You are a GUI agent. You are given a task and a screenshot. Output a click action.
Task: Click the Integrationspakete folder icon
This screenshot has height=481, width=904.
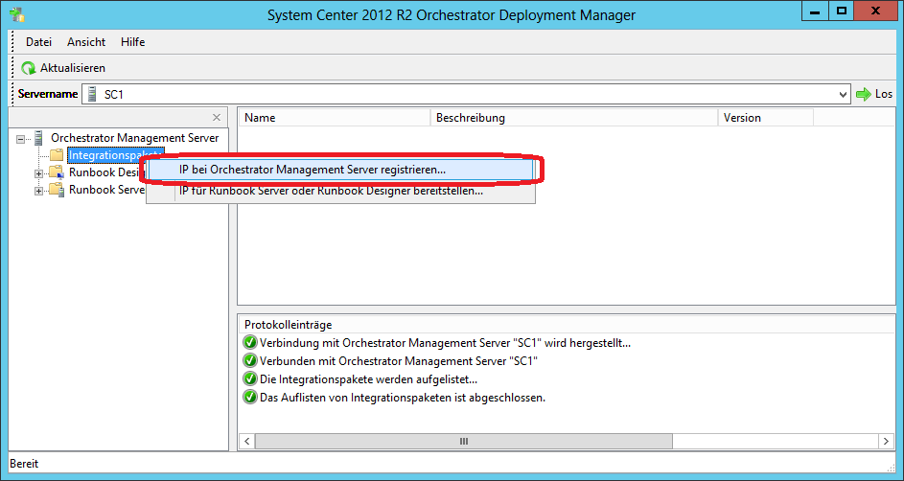click(57, 155)
